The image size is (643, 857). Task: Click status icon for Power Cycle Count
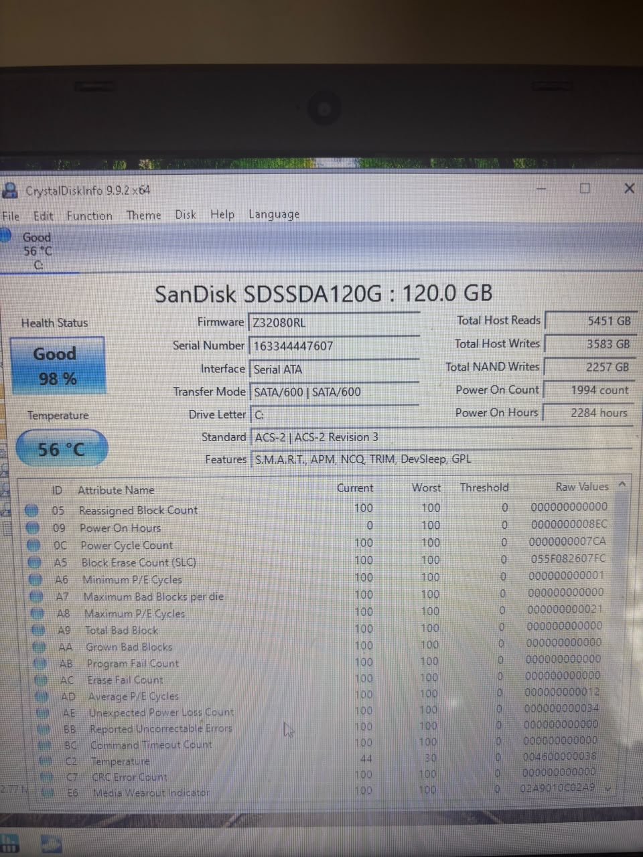33,545
